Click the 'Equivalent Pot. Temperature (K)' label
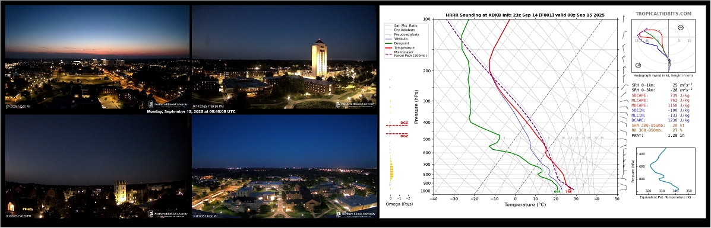The height and width of the screenshot is (228, 711). [666, 197]
